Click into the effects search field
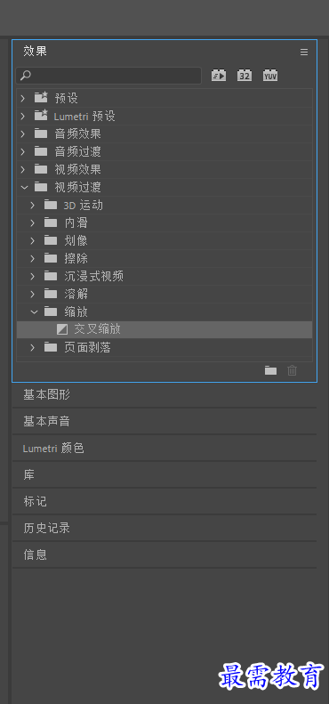The image size is (329, 704). pyautogui.click(x=108, y=76)
